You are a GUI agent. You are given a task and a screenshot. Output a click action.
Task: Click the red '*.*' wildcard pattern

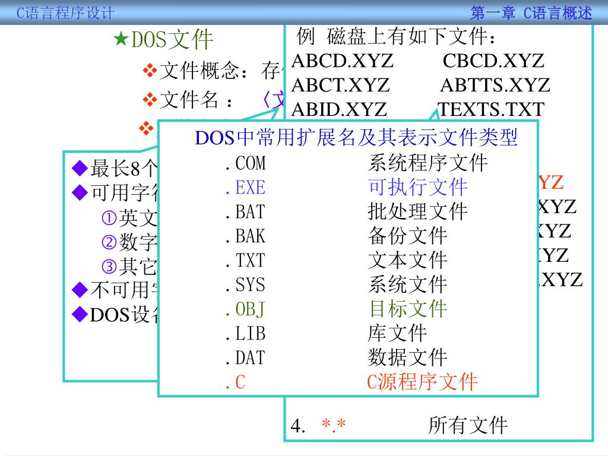[334, 425]
